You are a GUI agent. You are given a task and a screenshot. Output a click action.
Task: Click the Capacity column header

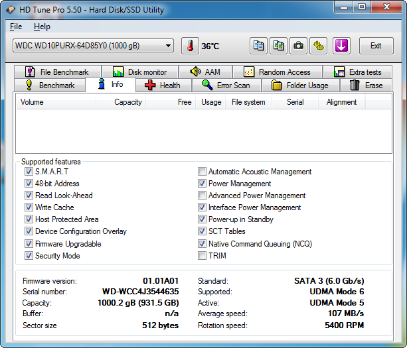127,102
